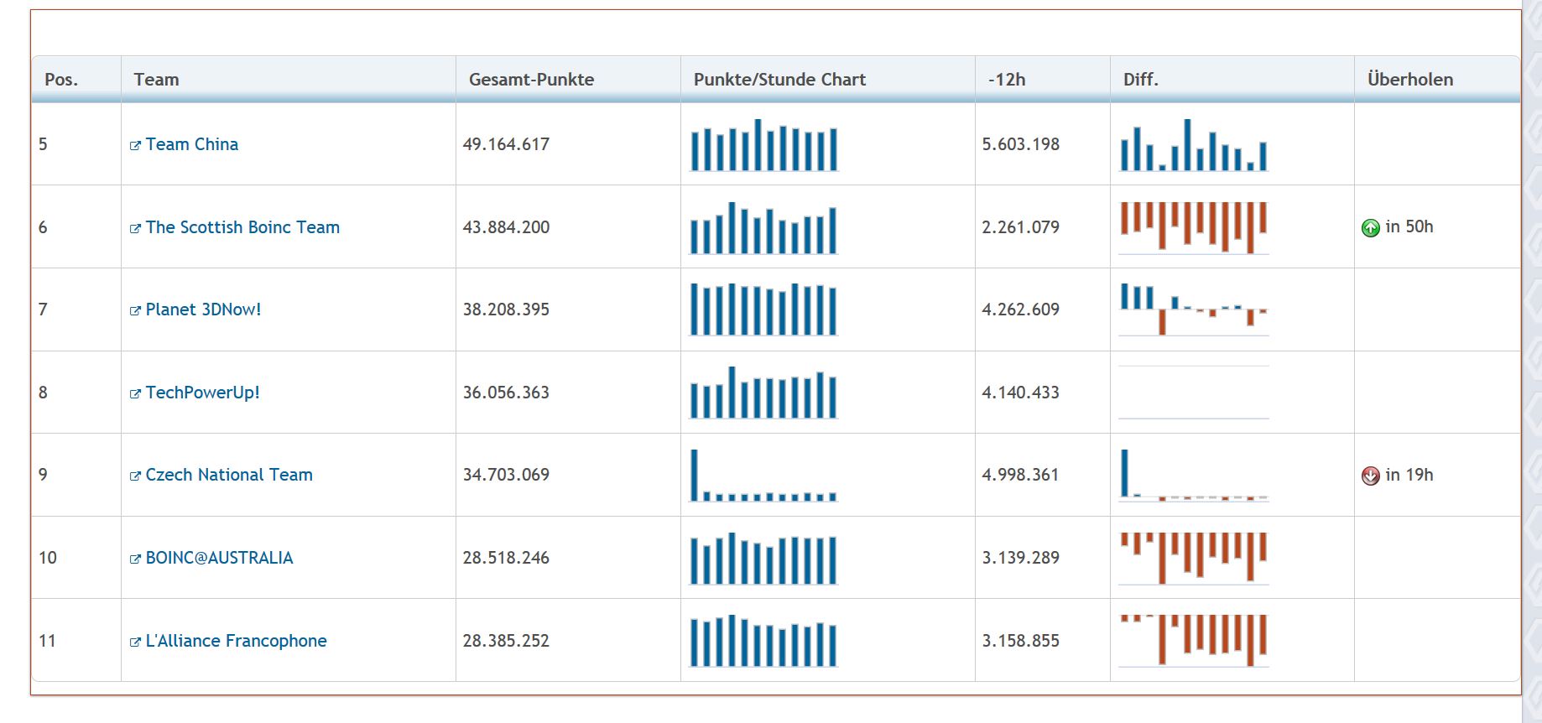Click external link icon beside L'Alliance Francophone
1542x723 pixels.
135,642
